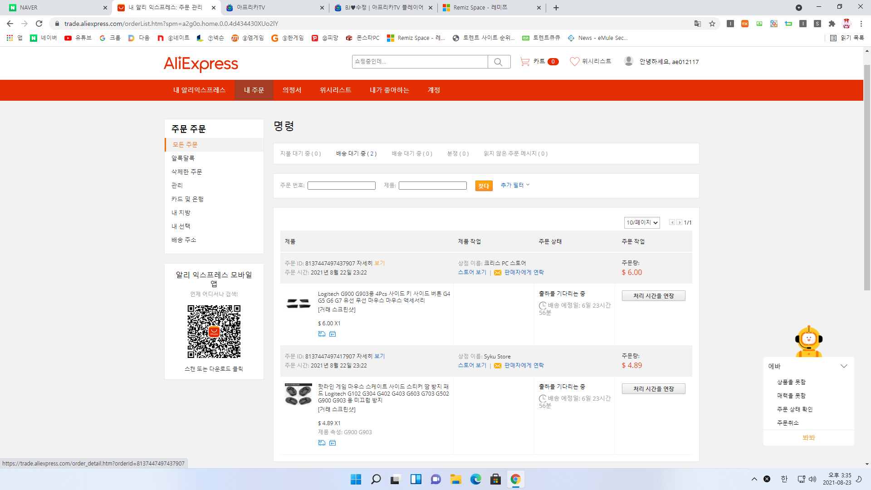Open Microsoft Edge from the taskbar
The width and height of the screenshot is (871, 490).
point(476,479)
